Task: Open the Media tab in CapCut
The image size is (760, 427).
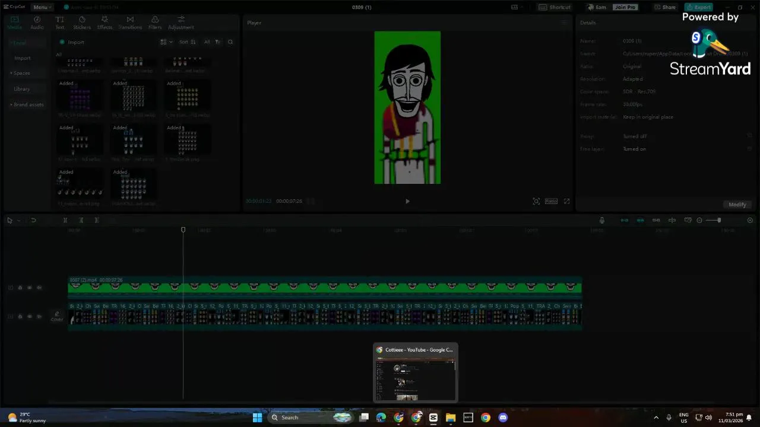Action: pos(14,23)
